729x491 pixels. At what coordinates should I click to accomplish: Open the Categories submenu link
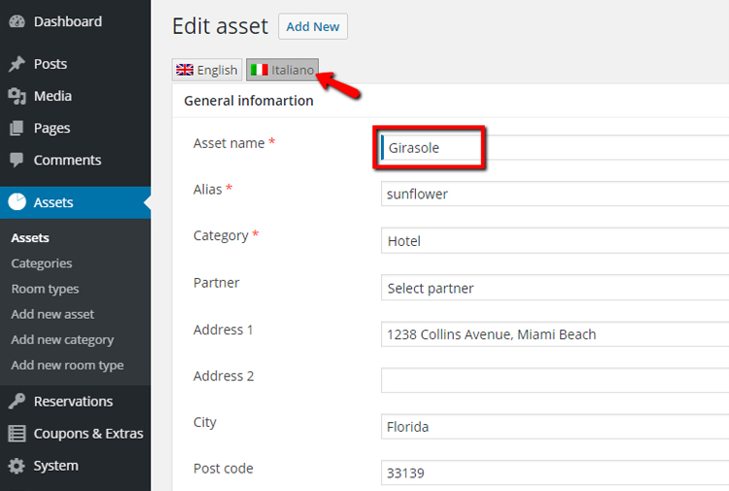pyautogui.click(x=42, y=263)
